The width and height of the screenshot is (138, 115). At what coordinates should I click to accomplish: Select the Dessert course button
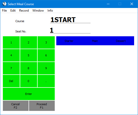121,41
